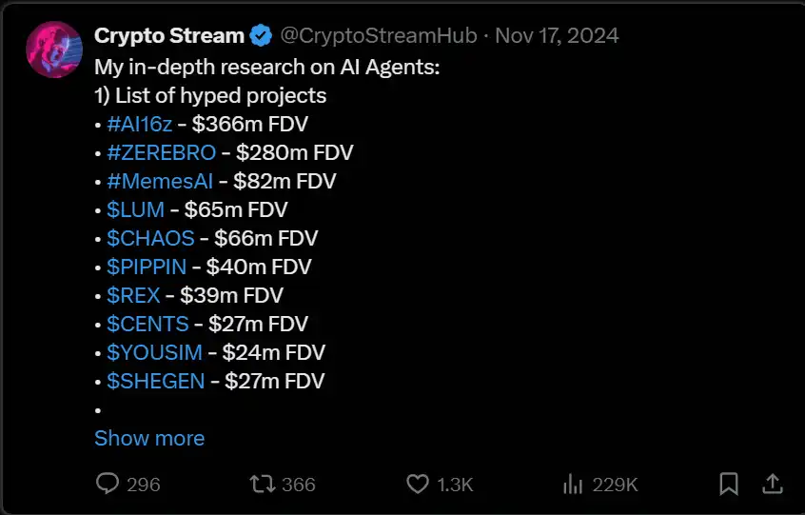Open Crypto Stream profile avatar
805x515 pixels.
coord(53,50)
